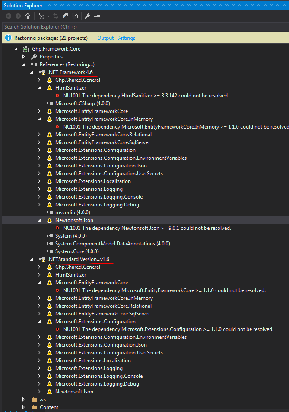Click the Back navigation arrow icon
This screenshot has width=289, height=412.
[x=9, y=16]
